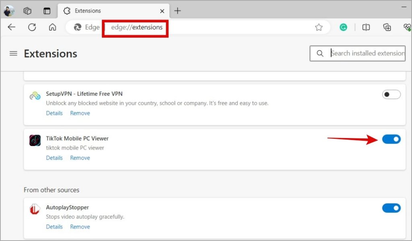
Task: Remove TikTok Mobile PC Viewer extension
Action: [80, 158]
